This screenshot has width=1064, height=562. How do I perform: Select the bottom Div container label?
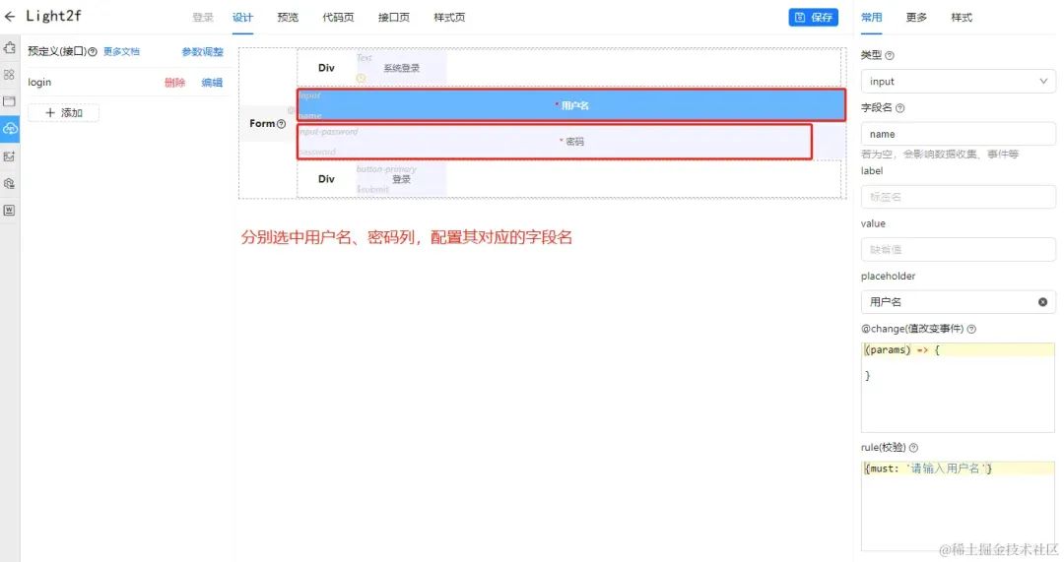326,179
